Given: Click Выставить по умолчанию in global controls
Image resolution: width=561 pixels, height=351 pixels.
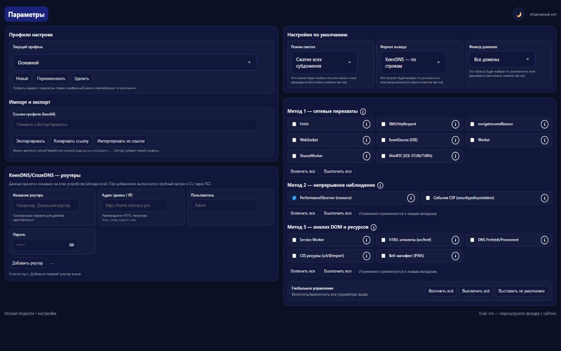Looking at the screenshot, I should click(x=522, y=290).
